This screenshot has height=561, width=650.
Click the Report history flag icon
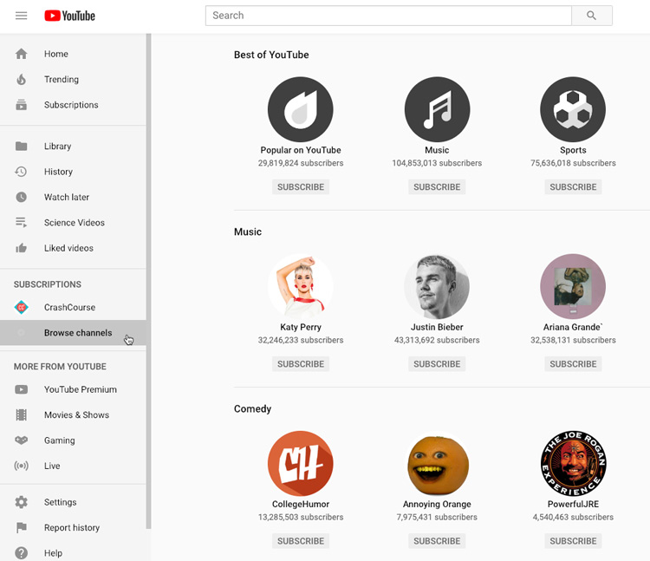coord(21,528)
